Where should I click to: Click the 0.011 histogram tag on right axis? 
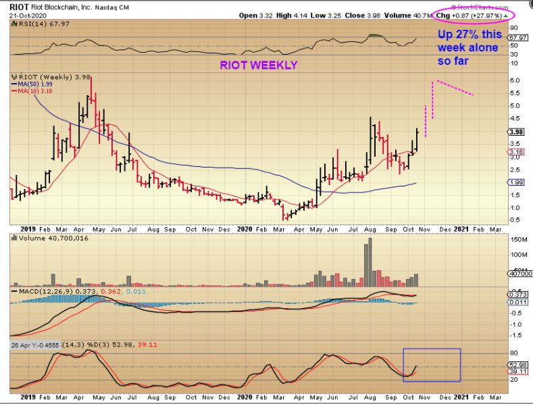coord(517,302)
